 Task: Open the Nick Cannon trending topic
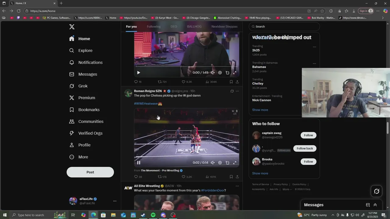[261, 100]
